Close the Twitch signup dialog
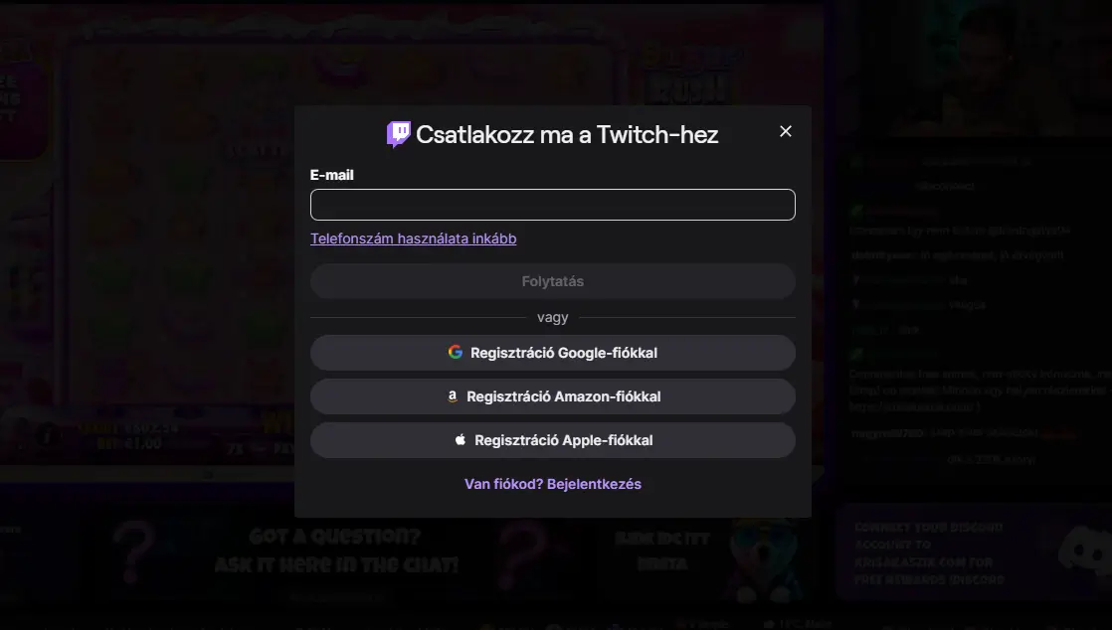This screenshot has width=1112, height=630. pos(785,130)
